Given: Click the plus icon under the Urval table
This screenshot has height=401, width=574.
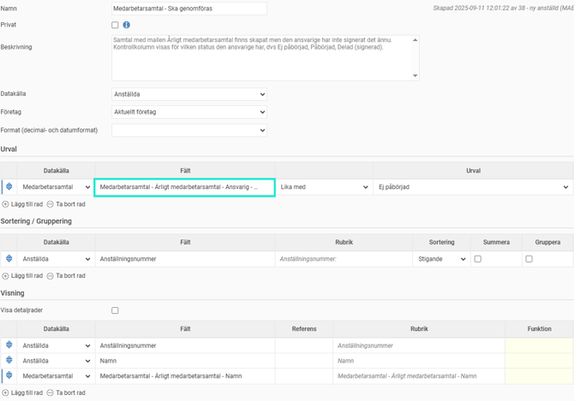Looking at the screenshot, I should point(5,204).
